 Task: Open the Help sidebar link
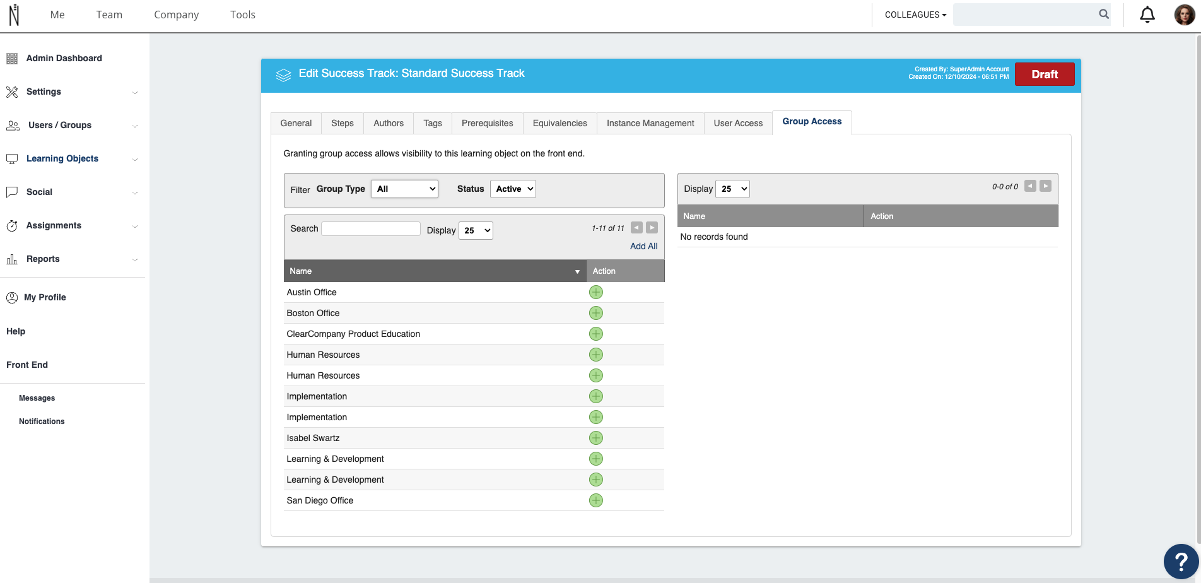click(16, 331)
